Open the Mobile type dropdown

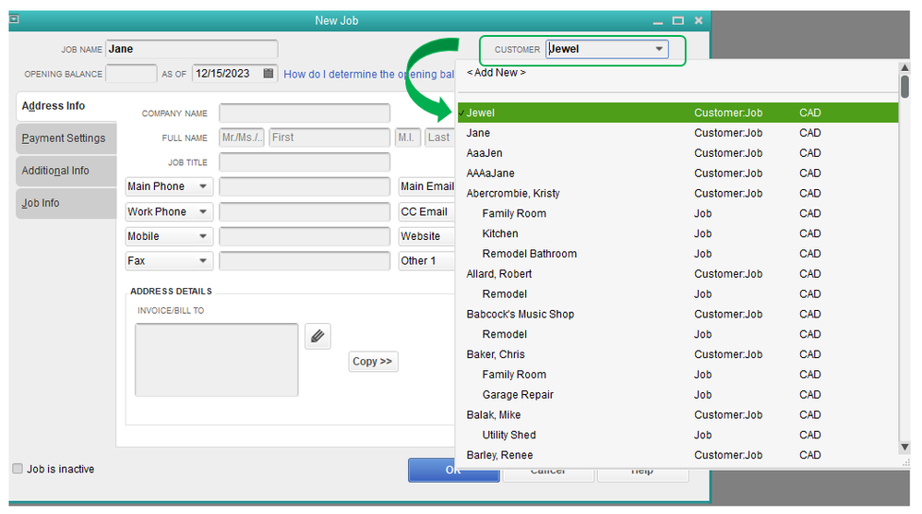pos(168,236)
